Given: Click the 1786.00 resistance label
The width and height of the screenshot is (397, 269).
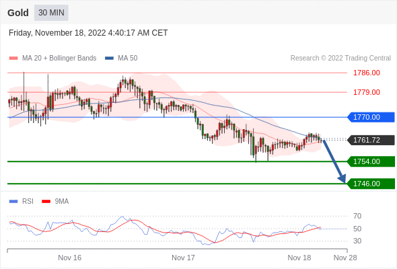Looking at the screenshot, I should (367, 73).
